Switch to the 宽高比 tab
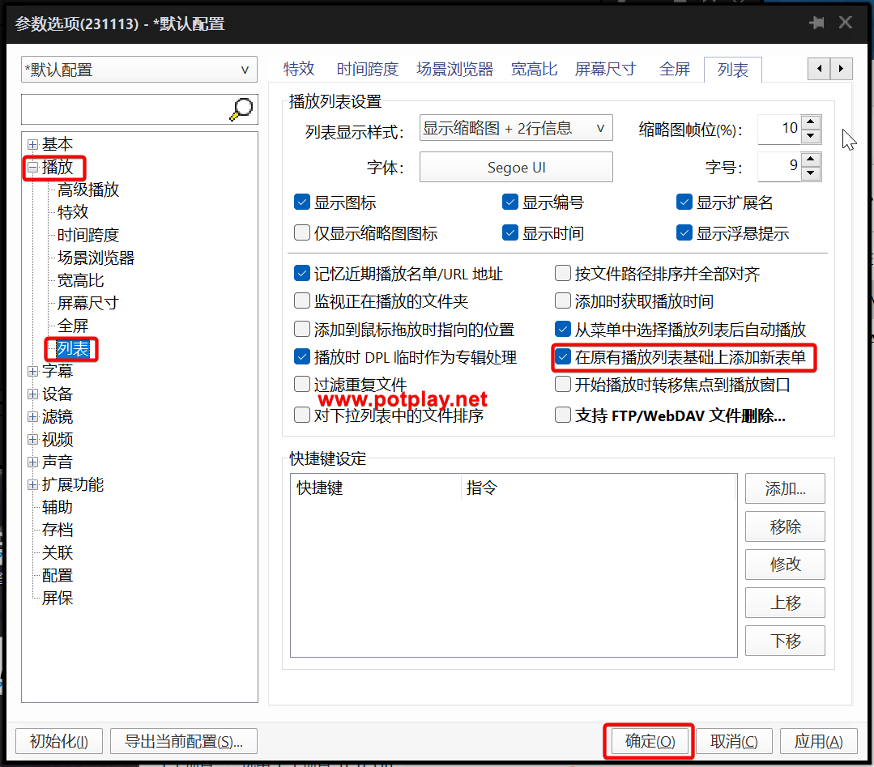 pyautogui.click(x=534, y=69)
